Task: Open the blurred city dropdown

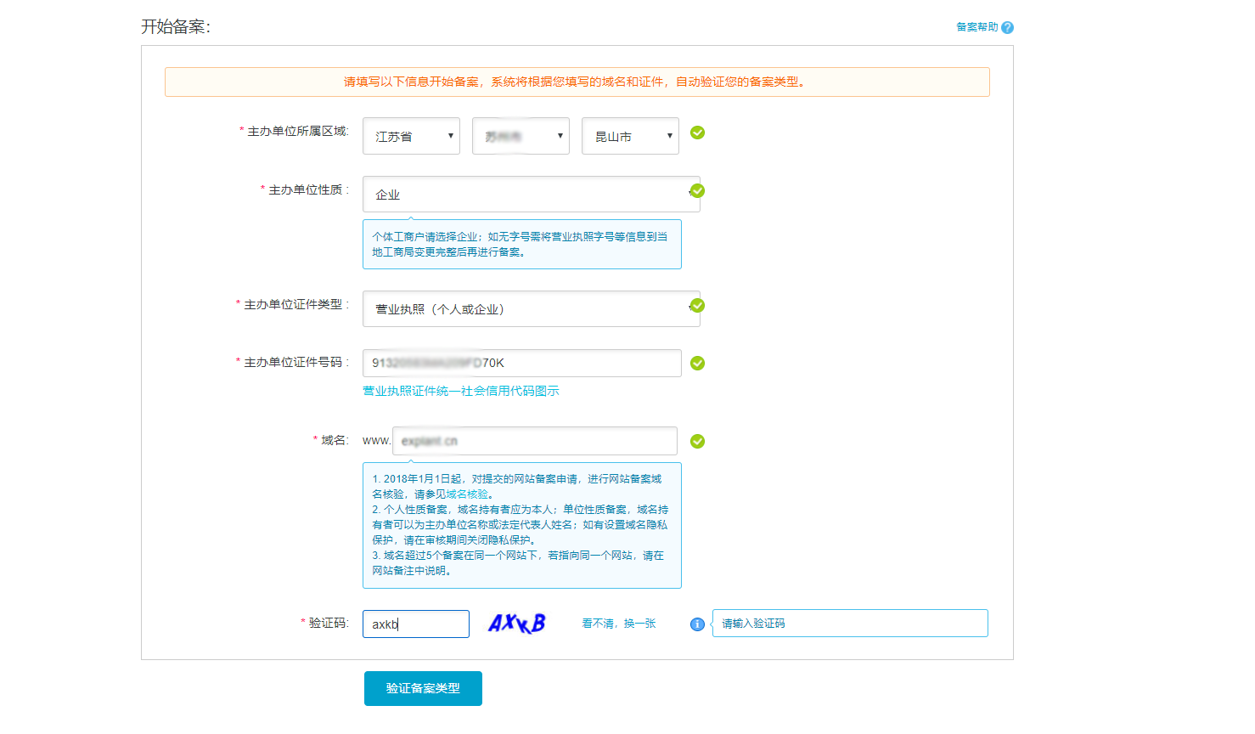Action: 521,136
